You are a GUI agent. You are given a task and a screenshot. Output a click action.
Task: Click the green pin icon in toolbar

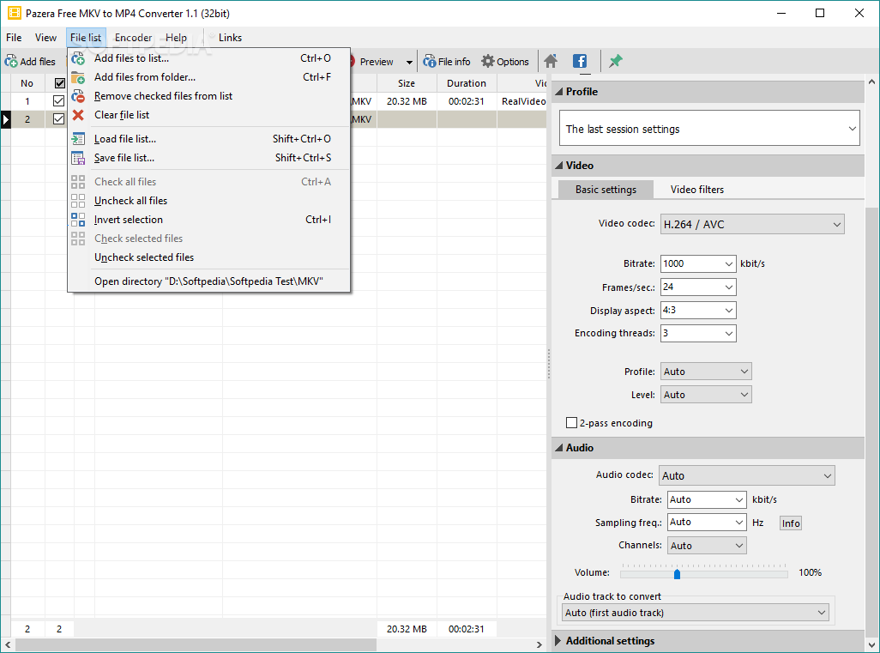(616, 61)
